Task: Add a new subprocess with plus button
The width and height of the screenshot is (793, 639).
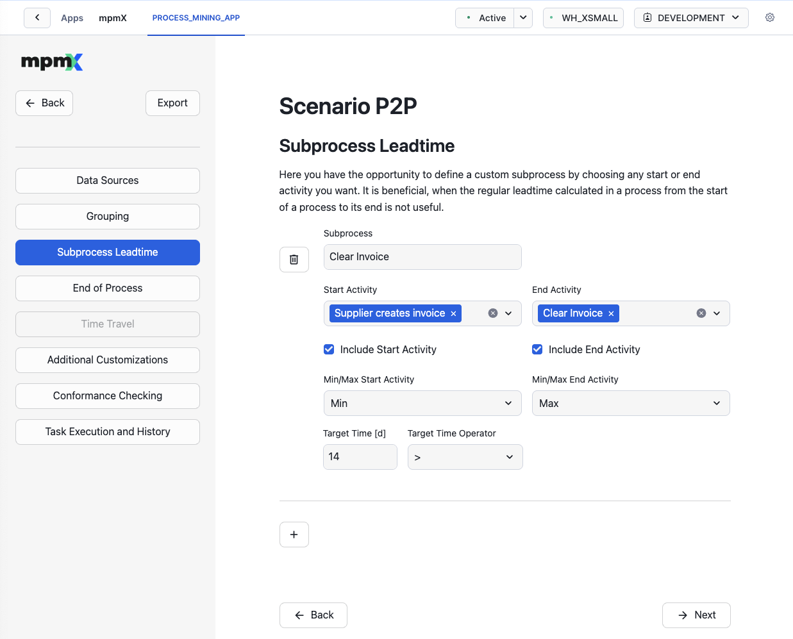Action: point(294,535)
